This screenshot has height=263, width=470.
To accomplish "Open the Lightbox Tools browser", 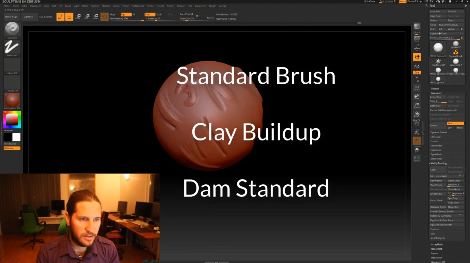I will click(x=438, y=33).
